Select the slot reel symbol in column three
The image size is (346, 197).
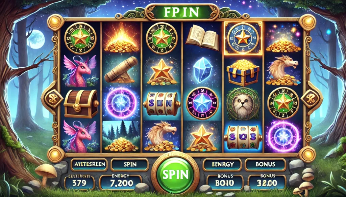pos(161,104)
